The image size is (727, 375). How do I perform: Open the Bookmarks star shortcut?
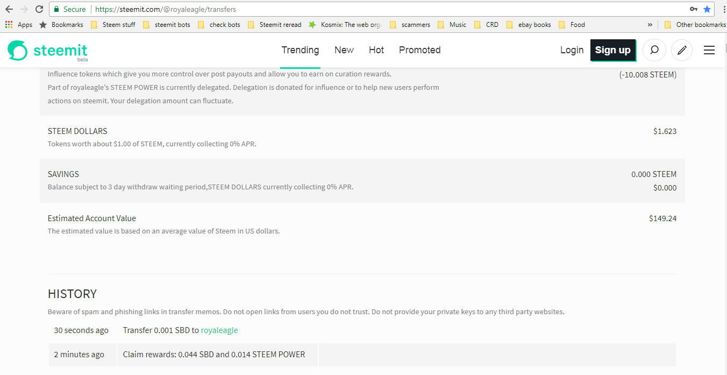(61, 25)
